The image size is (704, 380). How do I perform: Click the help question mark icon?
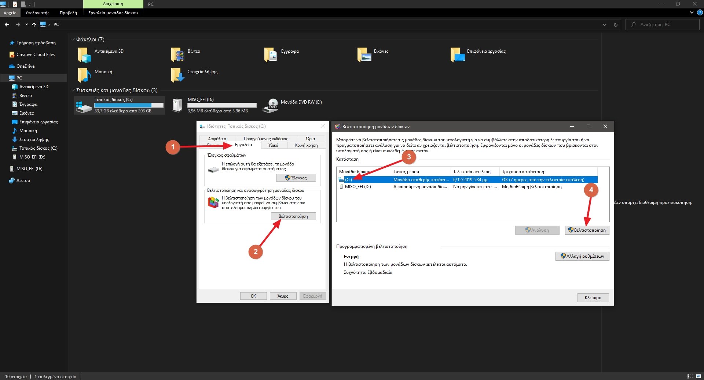click(700, 12)
